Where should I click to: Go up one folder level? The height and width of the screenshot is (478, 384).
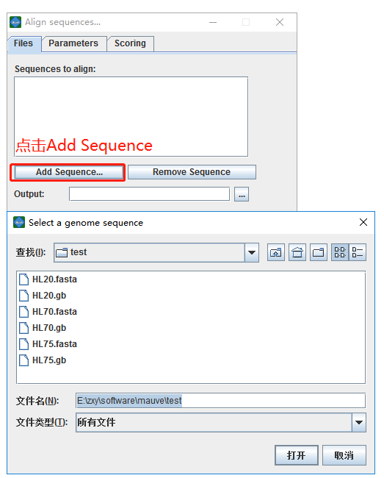pyautogui.click(x=275, y=252)
